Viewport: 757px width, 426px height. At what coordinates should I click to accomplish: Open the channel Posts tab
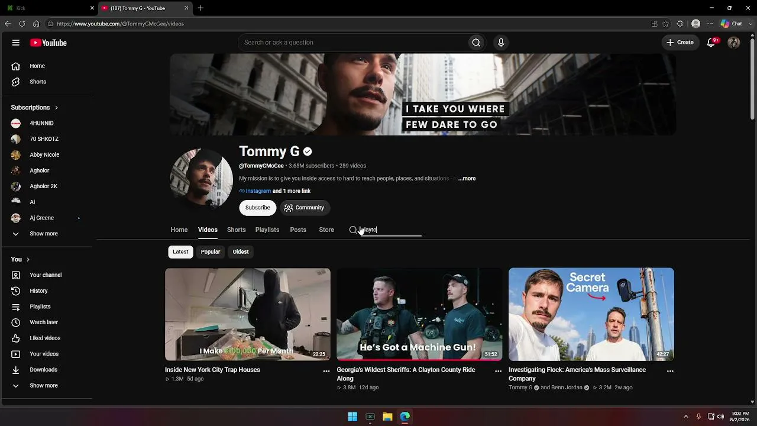(298, 230)
